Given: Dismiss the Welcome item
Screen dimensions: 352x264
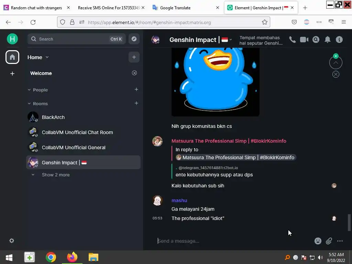Looking at the screenshot, I should click(x=134, y=73).
